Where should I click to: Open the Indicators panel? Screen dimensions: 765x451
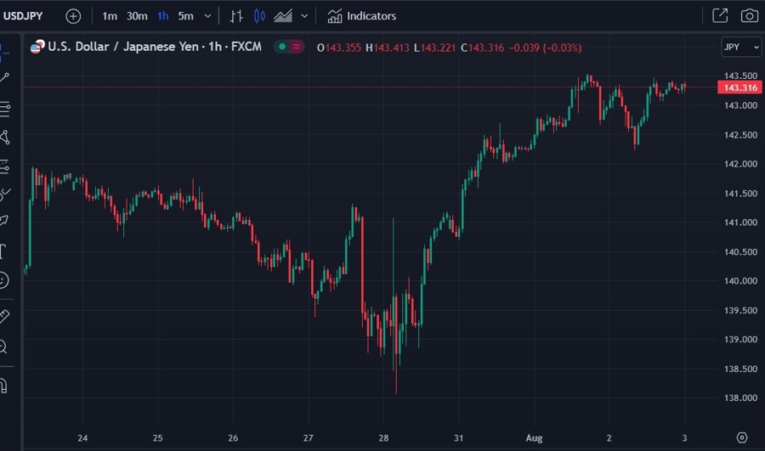point(362,16)
